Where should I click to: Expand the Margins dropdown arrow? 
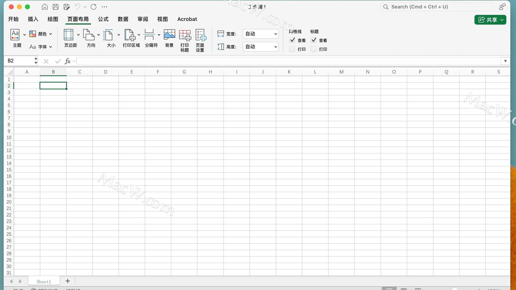pos(78,35)
